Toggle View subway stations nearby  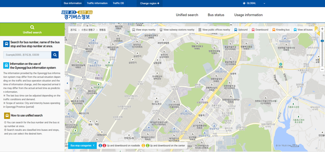click(x=177, y=30)
